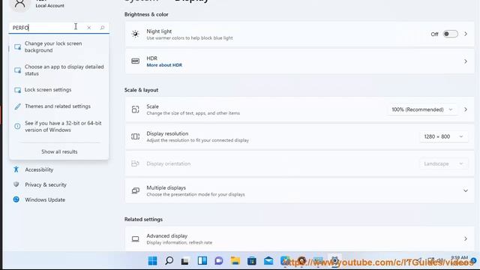Click the Privacy & security shield icon
The width and height of the screenshot is (480, 270).
(16, 184)
